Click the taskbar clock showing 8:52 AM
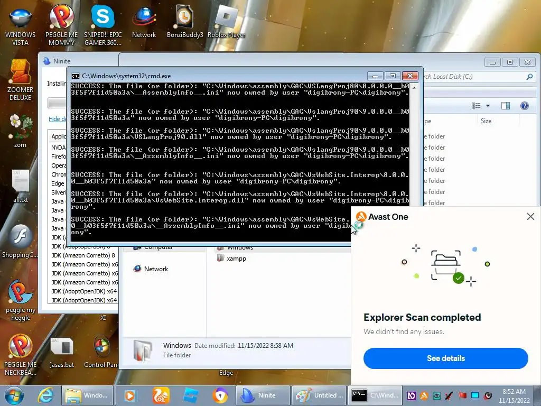 (514, 395)
